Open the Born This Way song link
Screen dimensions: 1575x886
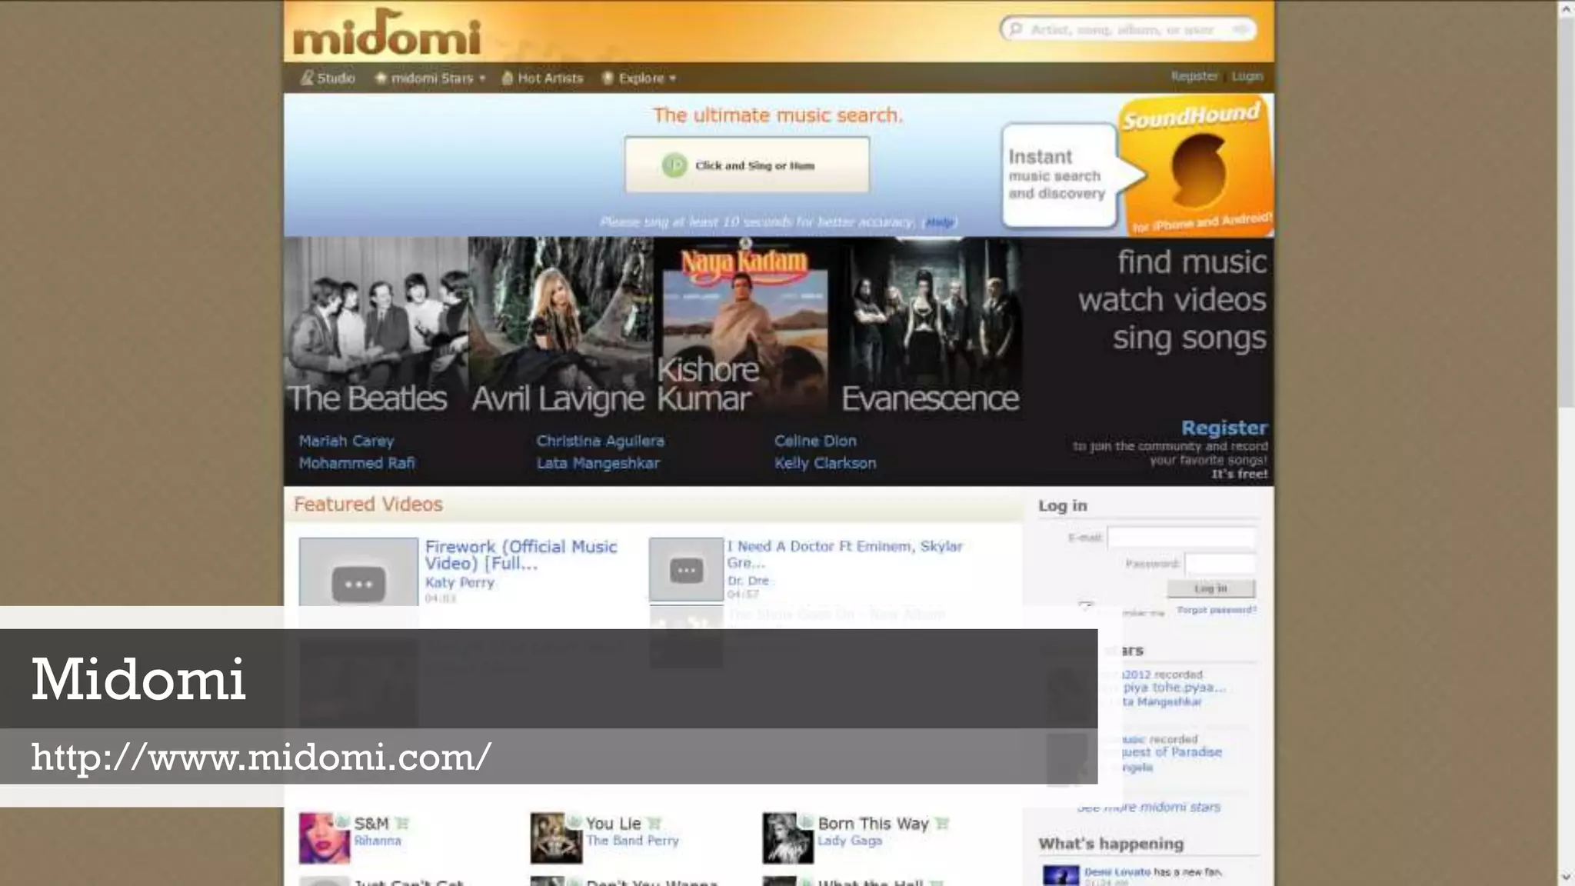coord(873,823)
